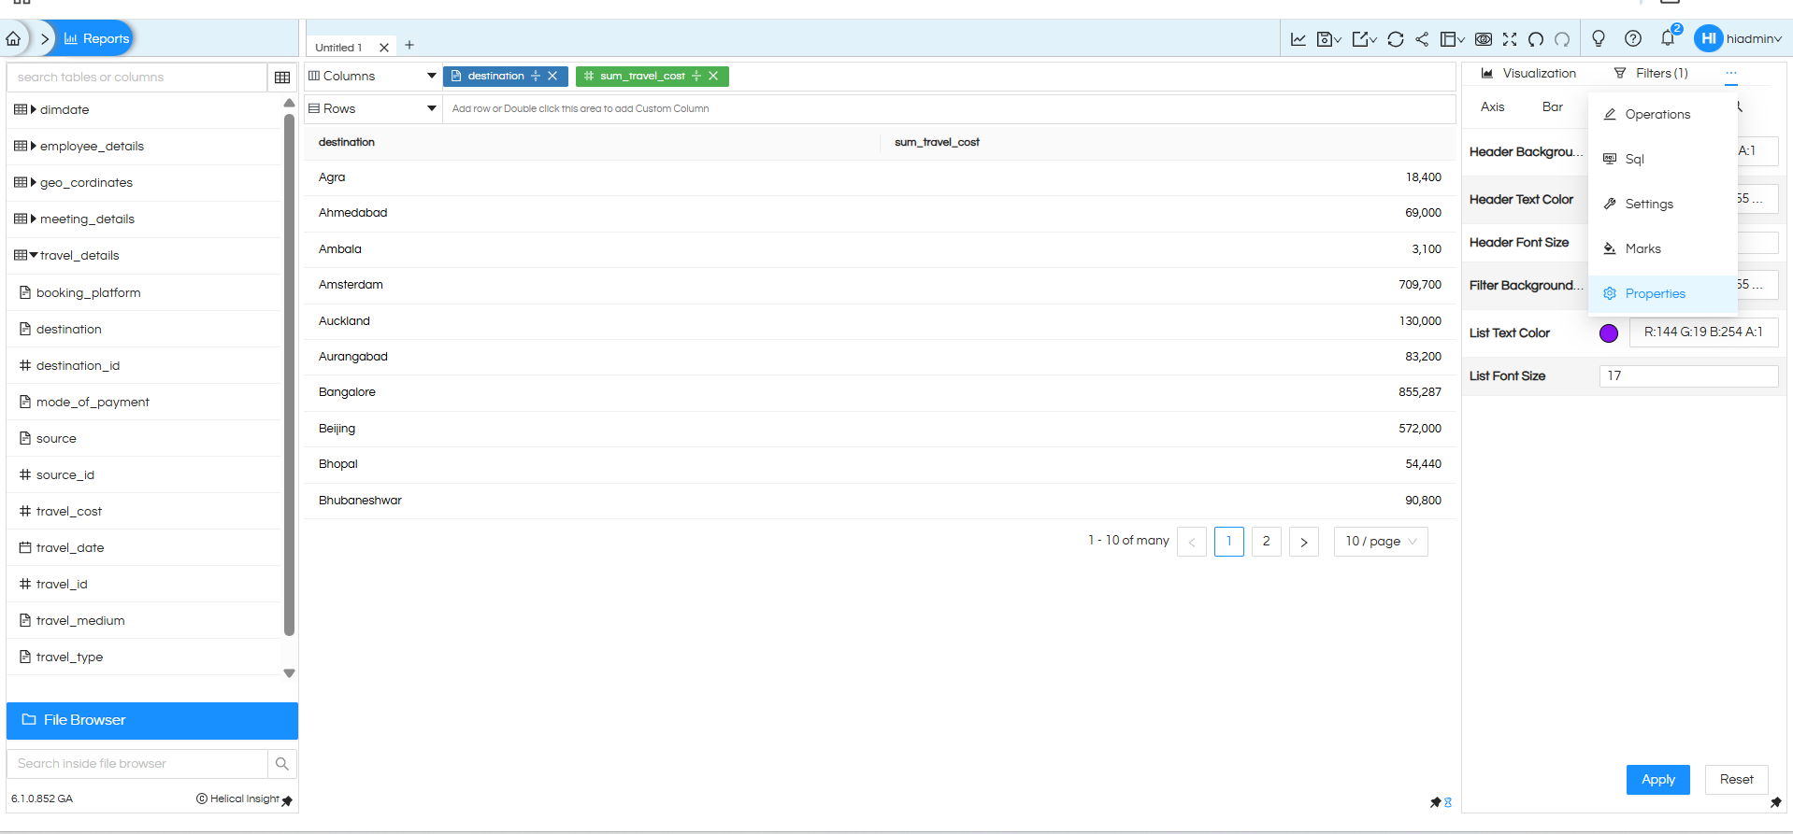Open the save options dropdown
The height and width of the screenshot is (834, 1793).
(x=1328, y=39)
